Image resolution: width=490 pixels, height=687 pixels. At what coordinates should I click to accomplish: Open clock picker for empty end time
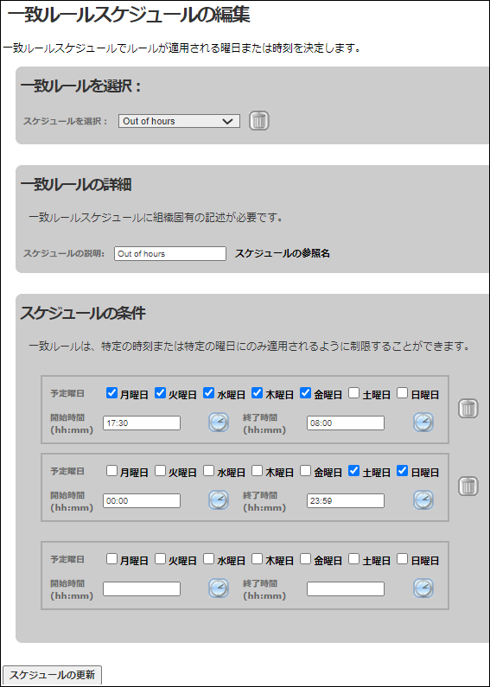tap(423, 588)
